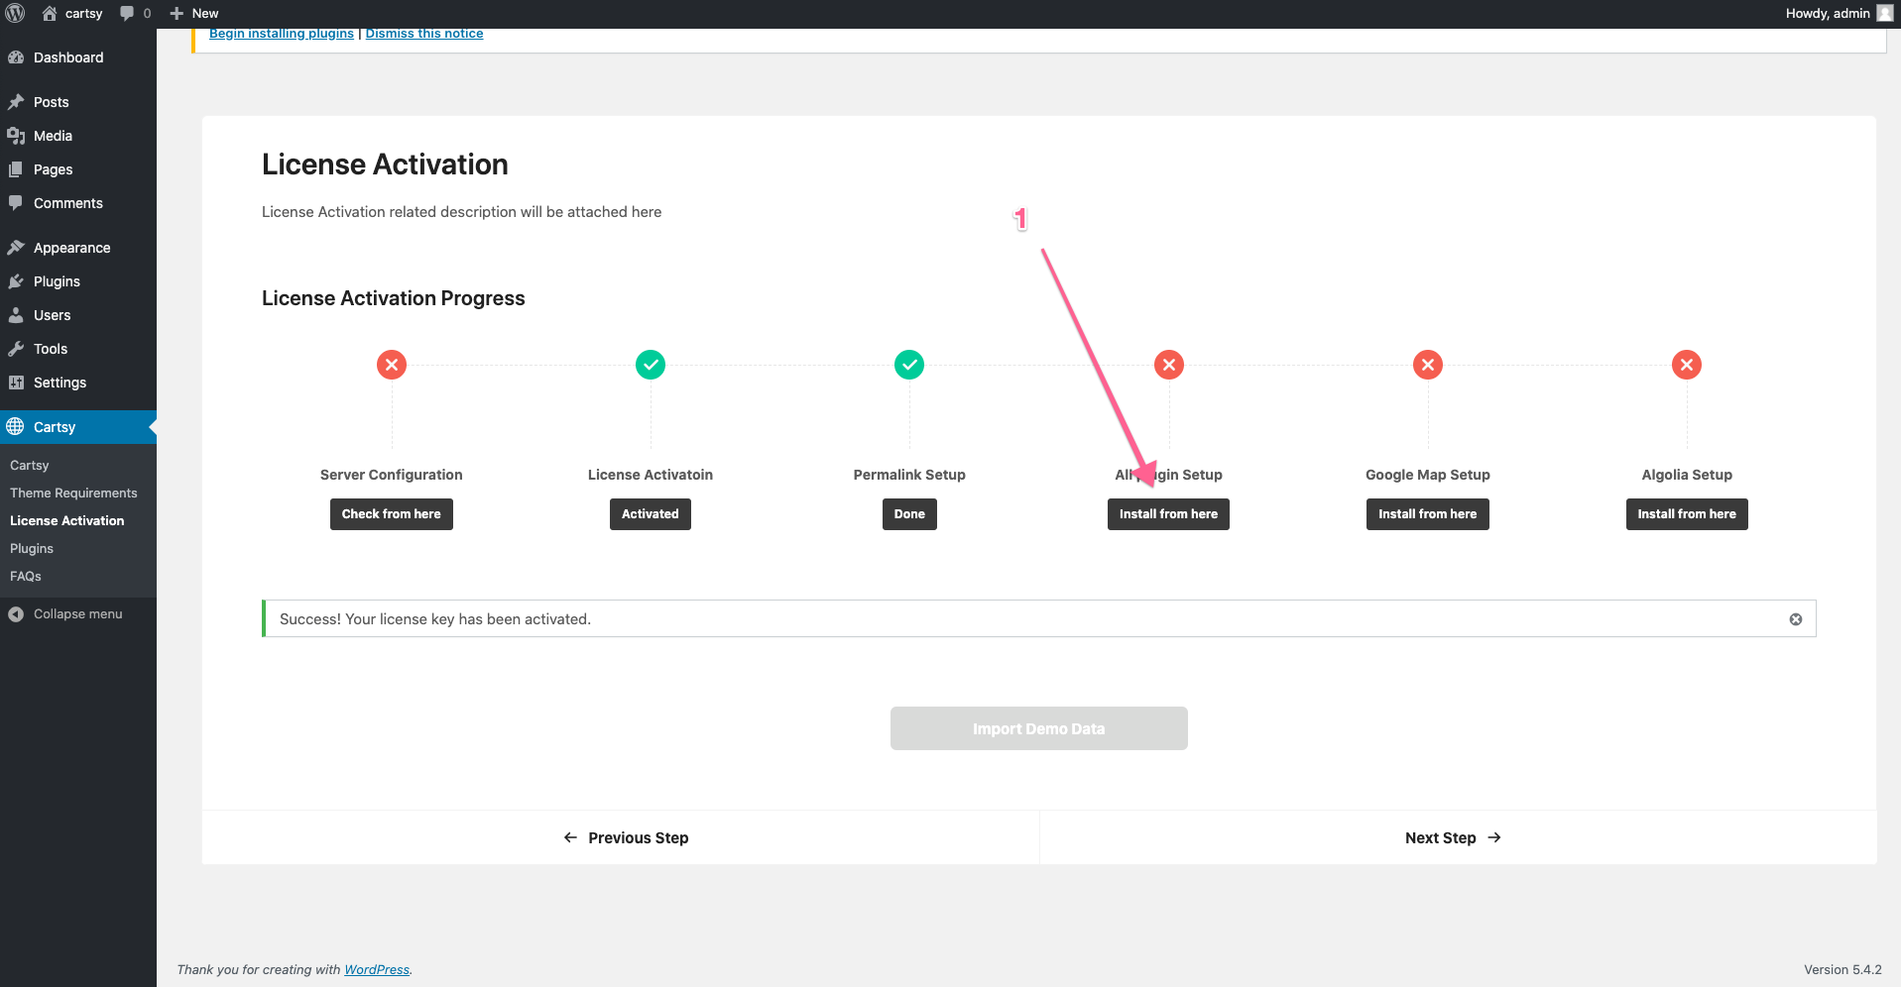Click Google Map Setup red cross icon
The height and width of the screenshot is (987, 1901).
(x=1428, y=365)
